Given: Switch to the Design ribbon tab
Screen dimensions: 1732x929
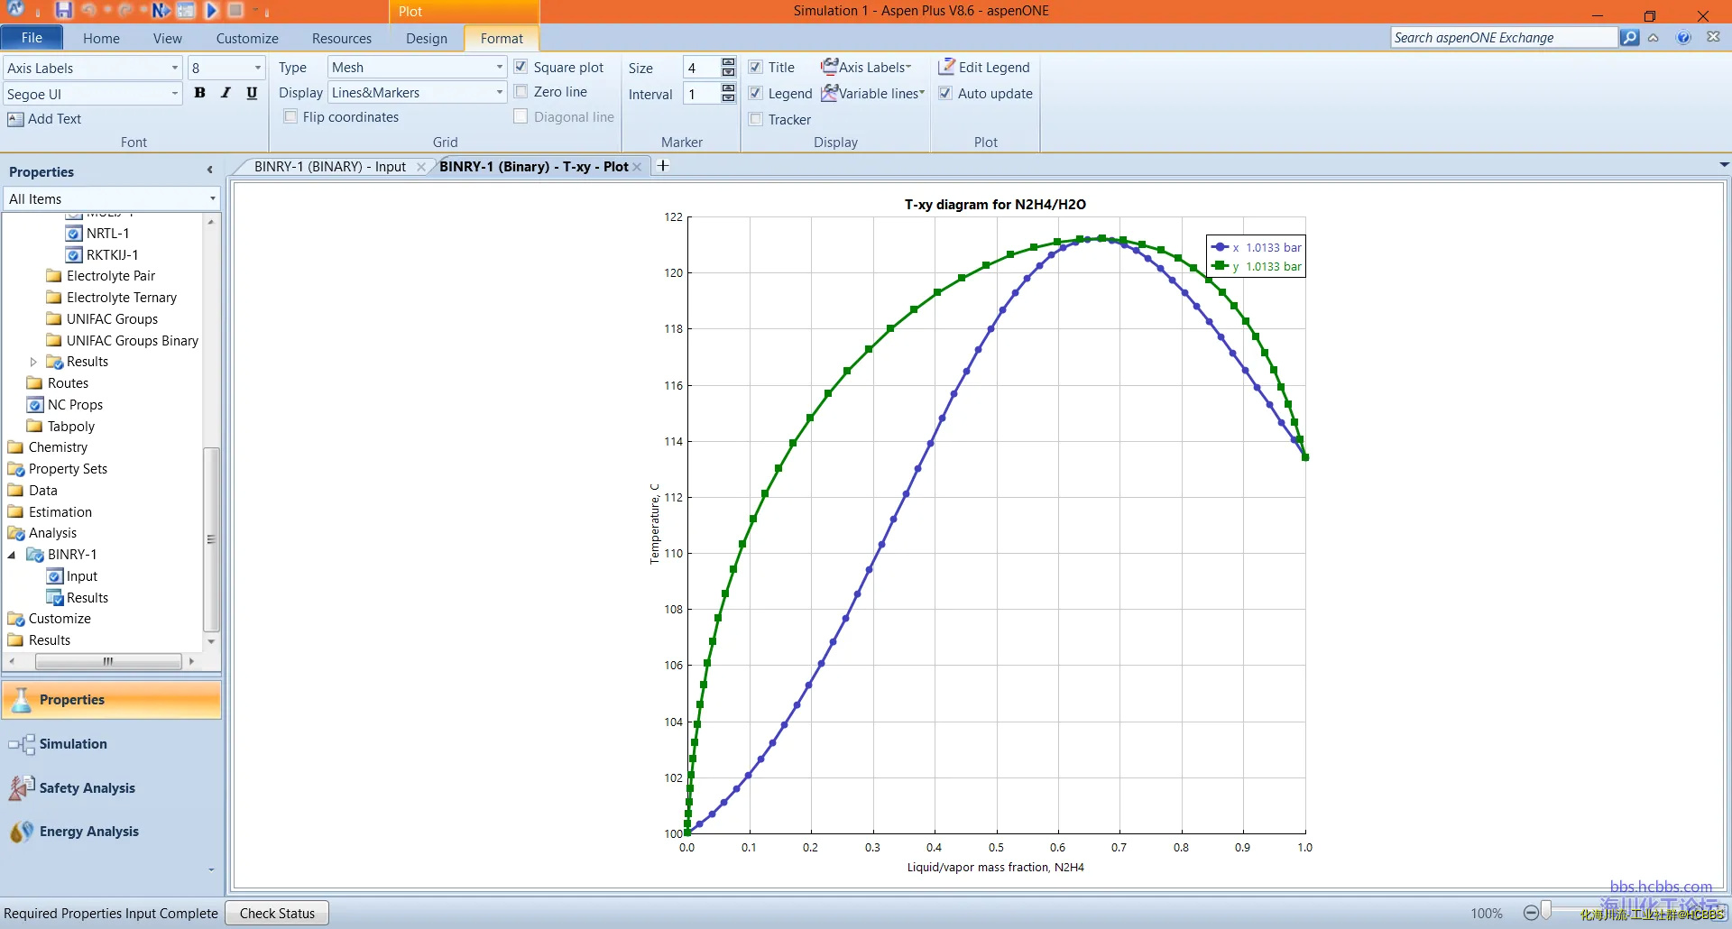Looking at the screenshot, I should pyautogui.click(x=427, y=38).
